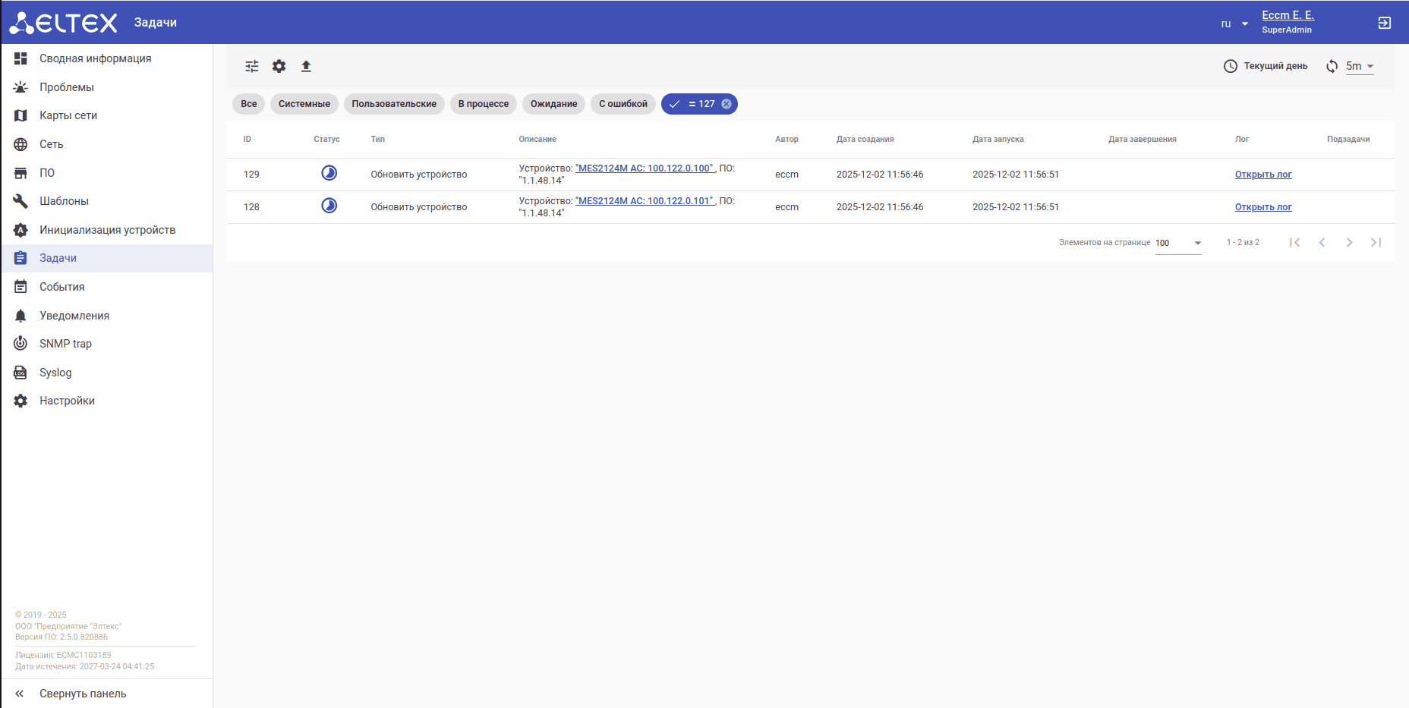1409x708 pixels.
Task: Expand the 5m refresh interval dropdown
Action: [1360, 67]
